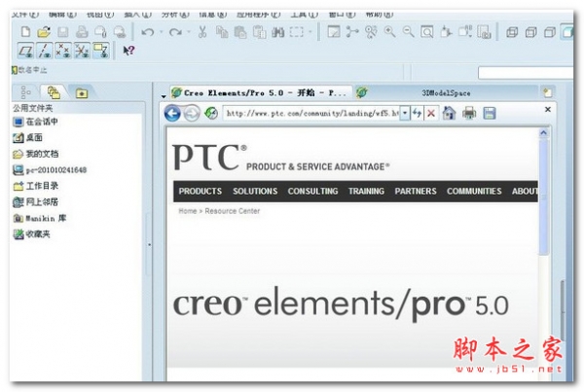The image size is (584, 392).
Task: Go forward in the embedded browser
Action: point(192,113)
